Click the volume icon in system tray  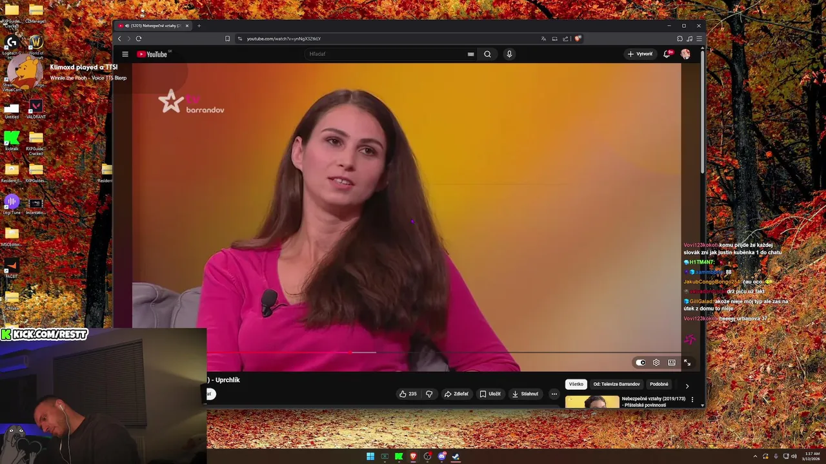click(794, 456)
